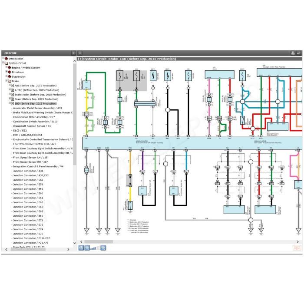Open Brake Assist (Before Sep. 2015 Production)
The image size is (304, 304).
40,95
